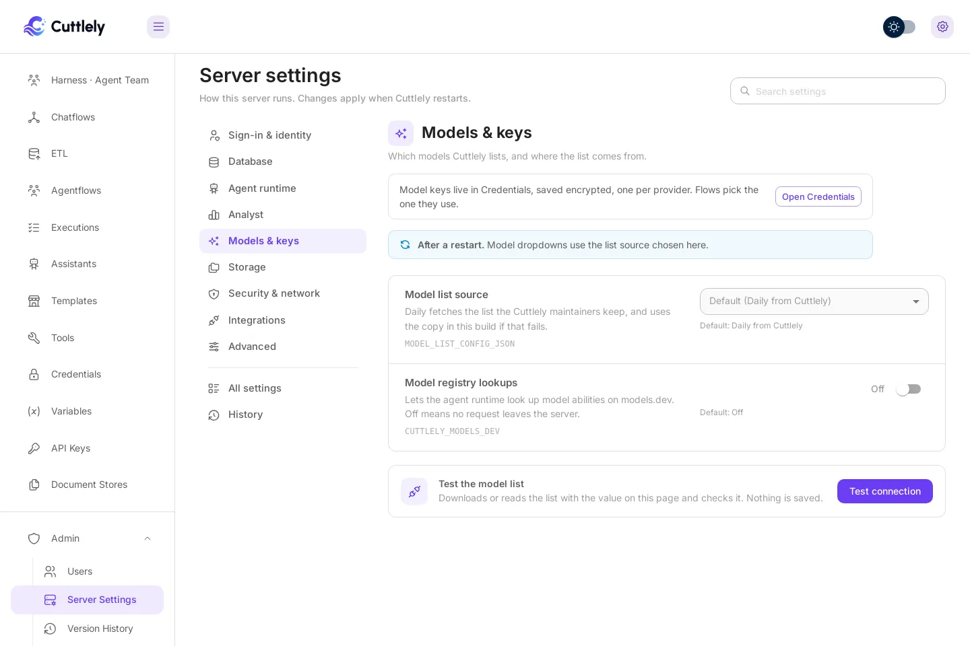Open Sign-in & identity settings
Viewport: 970px width, 646px height.
click(283, 135)
